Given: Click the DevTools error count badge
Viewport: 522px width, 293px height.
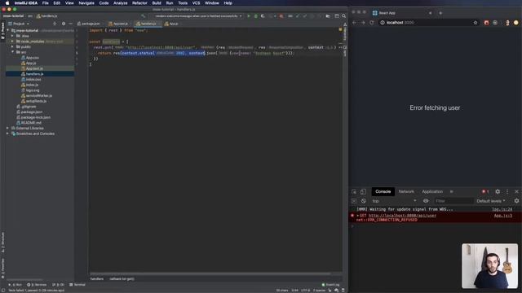Looking at the screenshot, I should point(485,192).
